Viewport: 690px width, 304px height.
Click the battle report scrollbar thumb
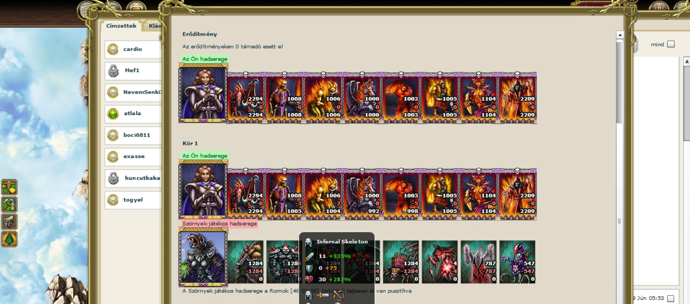point(620,81)
